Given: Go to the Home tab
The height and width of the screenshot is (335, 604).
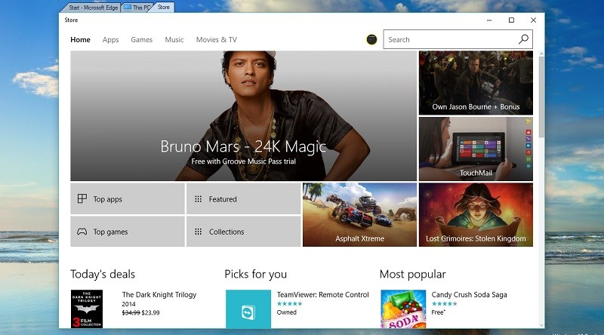Looking at the screenshot, I should 80,40.
